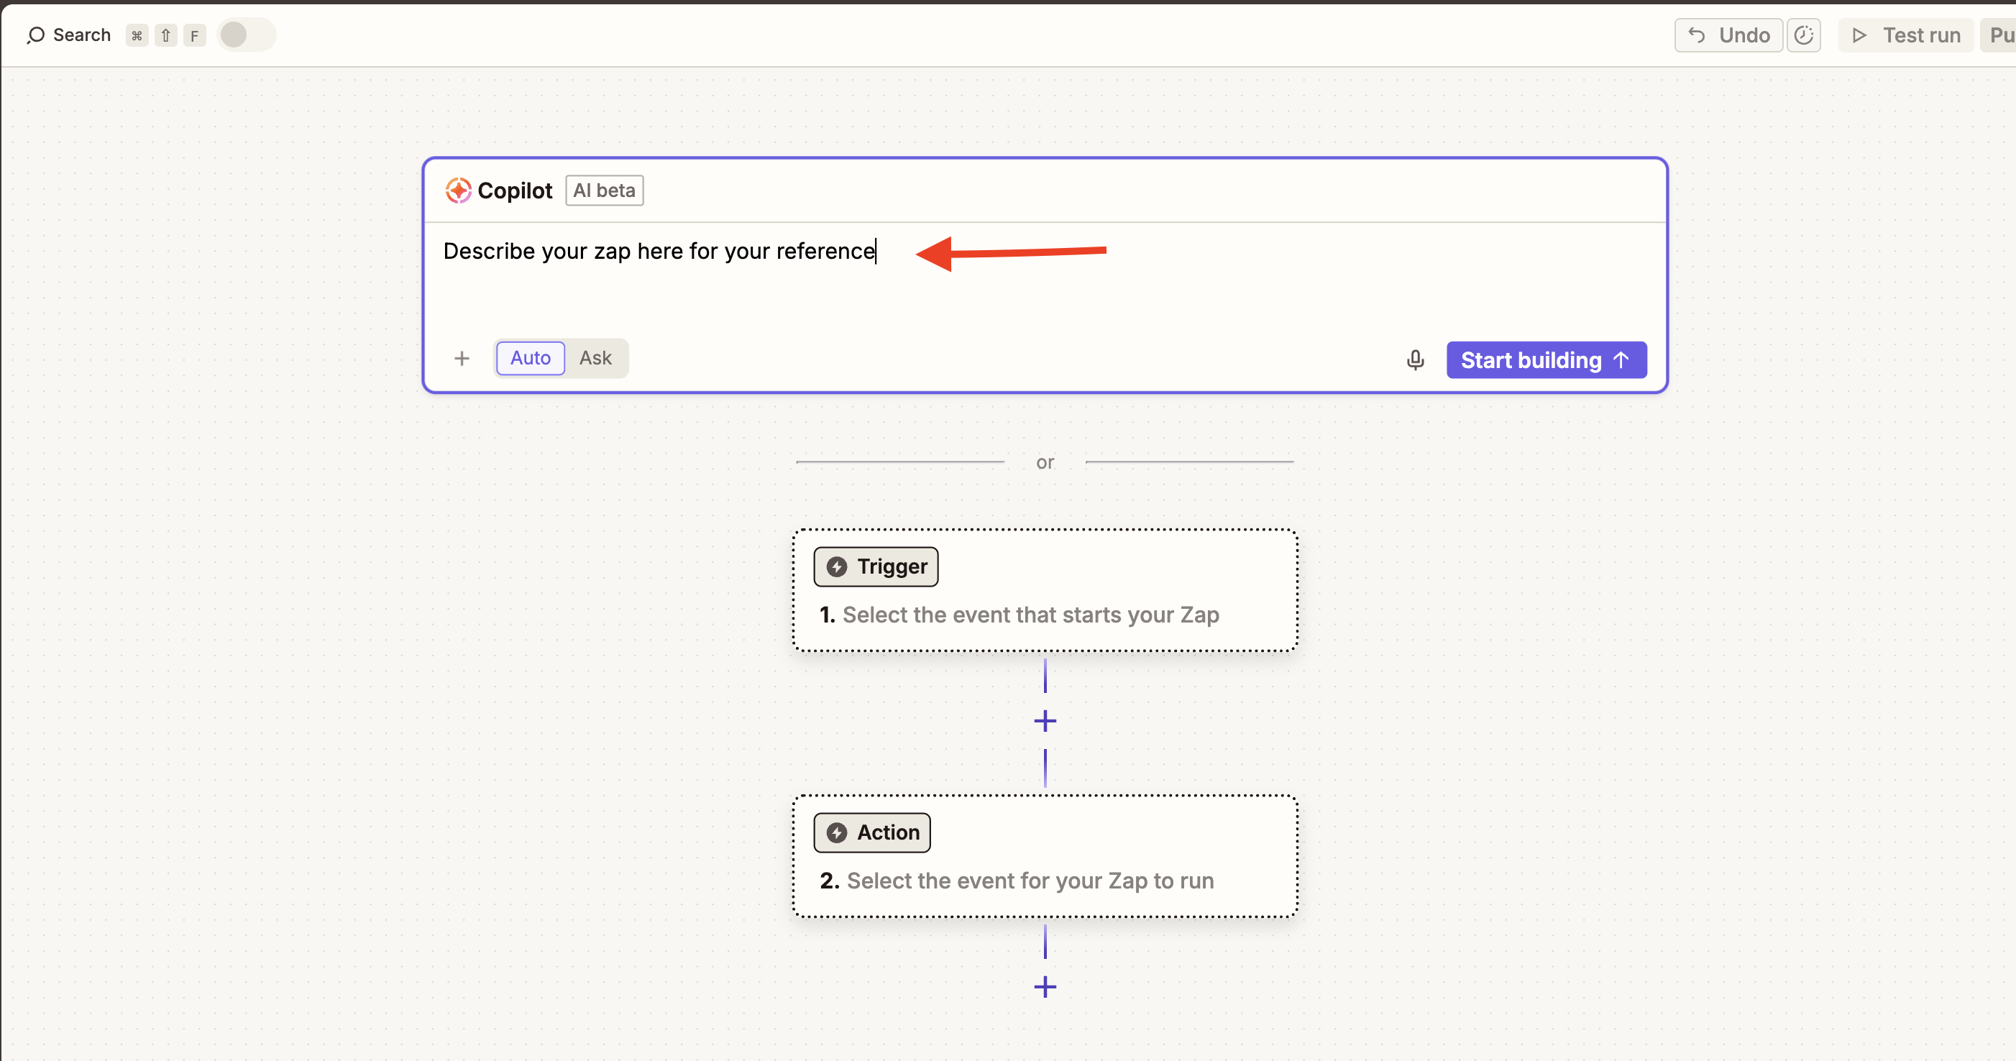The height and width of the screenshot is (1061, 2016).
Task: Click the AI beta label
Action: [604, 190]
